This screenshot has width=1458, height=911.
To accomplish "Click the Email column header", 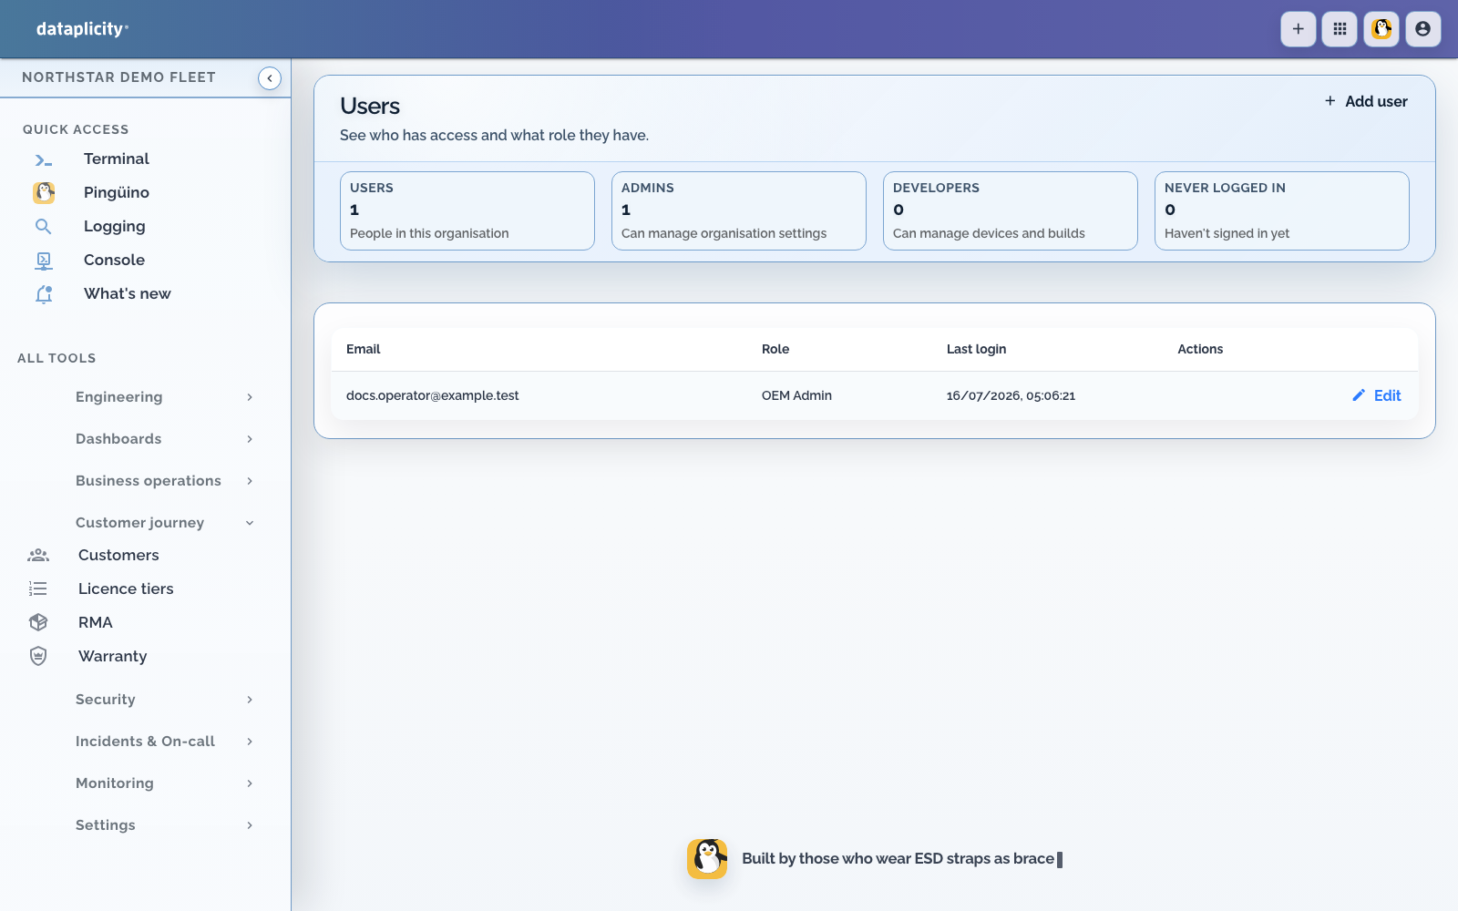I will [x=363, y=350].
